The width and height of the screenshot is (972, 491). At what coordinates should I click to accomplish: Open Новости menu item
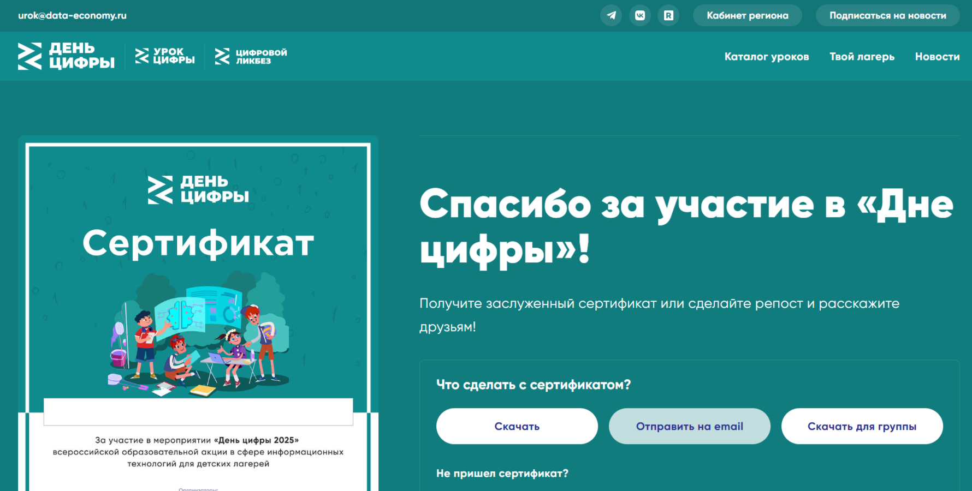pos(937,56)
